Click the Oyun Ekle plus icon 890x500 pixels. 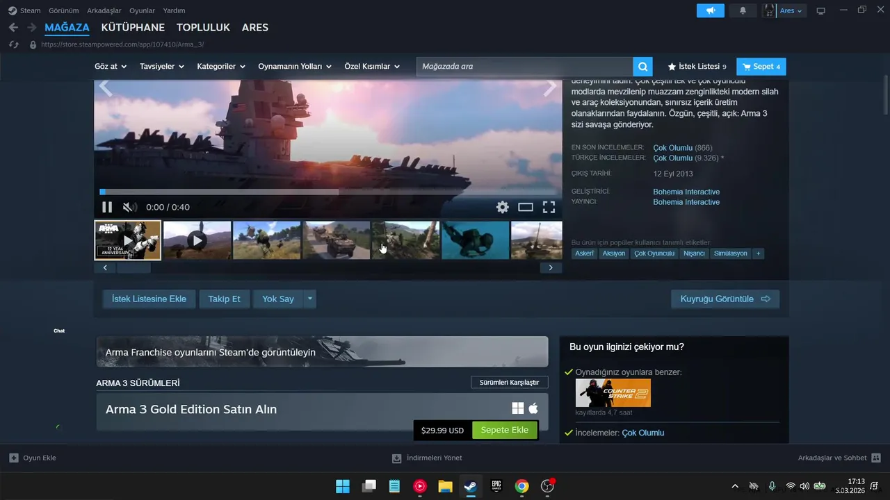tap(14, 458)
